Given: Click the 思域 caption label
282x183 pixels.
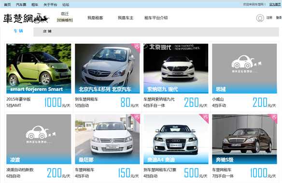Looking at the screenshot, I should pyautogui.click(x=221, y=89).
